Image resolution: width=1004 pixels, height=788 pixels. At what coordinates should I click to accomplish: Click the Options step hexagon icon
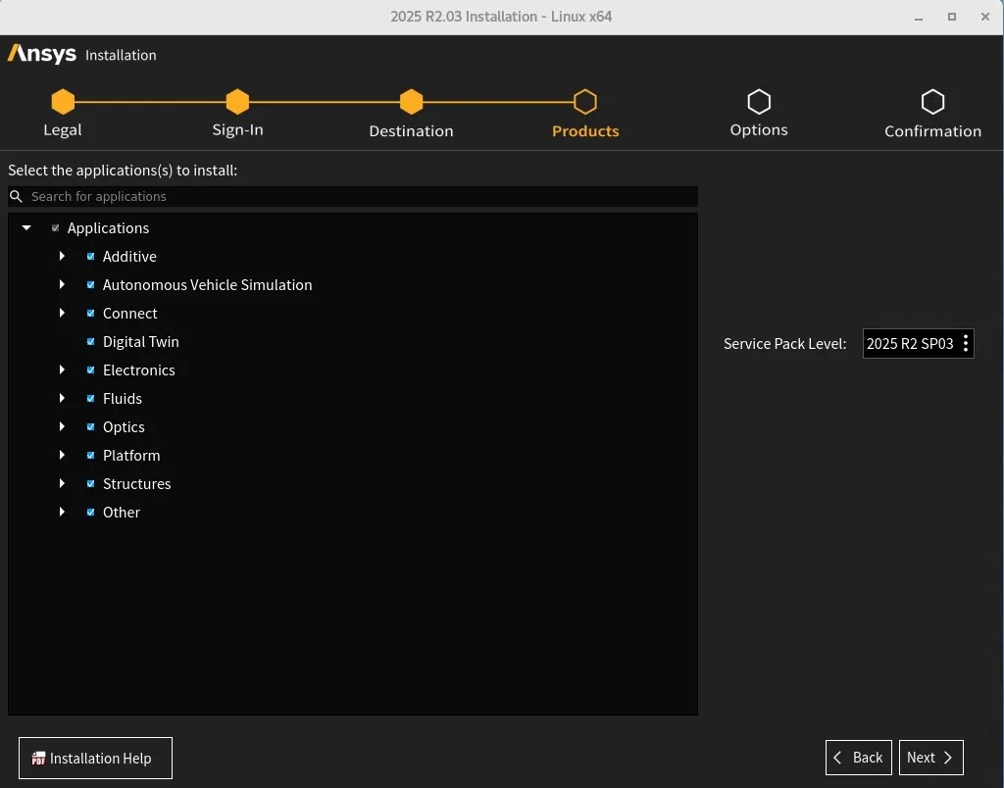pyautogui.click(x=759, y=101)
